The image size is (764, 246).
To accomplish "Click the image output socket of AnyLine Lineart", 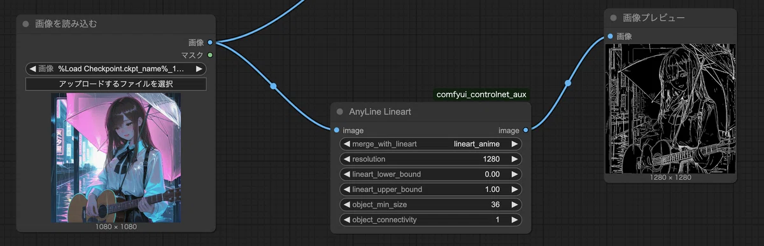I will coord(525,130).
